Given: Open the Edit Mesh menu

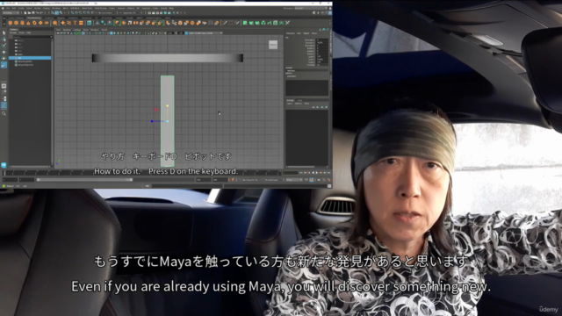Looking at the screenshot, I should 75,8.
